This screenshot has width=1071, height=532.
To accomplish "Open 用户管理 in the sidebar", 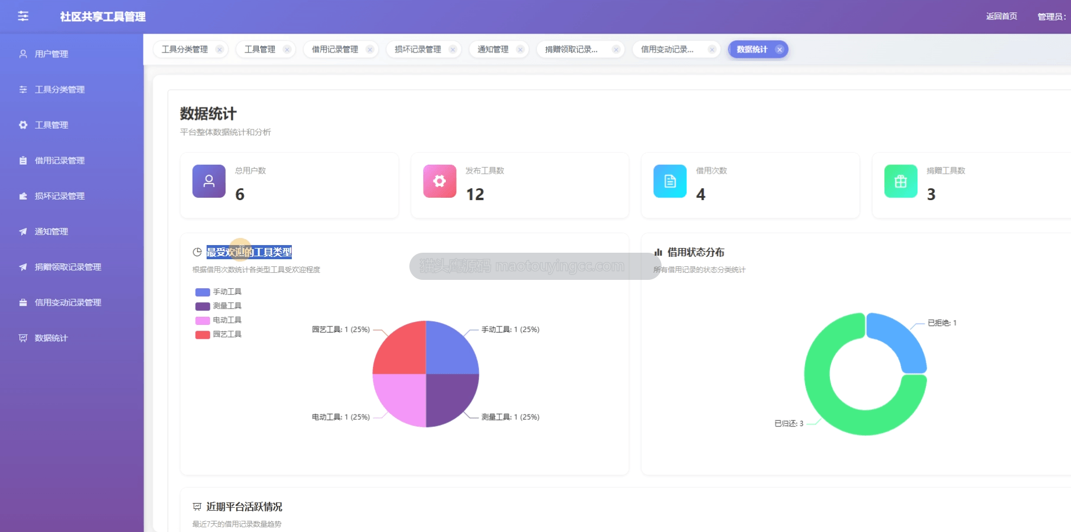I will click(71, 54).
